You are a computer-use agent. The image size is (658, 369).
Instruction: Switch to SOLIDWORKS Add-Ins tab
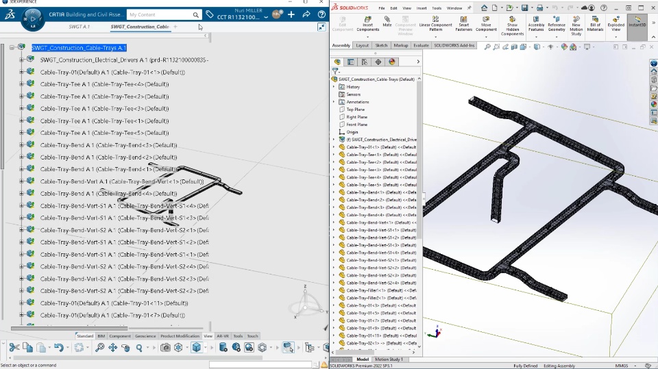454,45
